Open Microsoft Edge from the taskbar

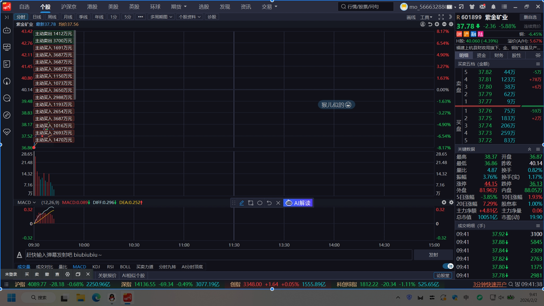point(96,297)
